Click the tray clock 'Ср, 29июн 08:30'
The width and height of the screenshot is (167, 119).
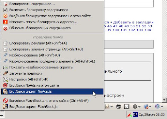(x=152, y=114)
